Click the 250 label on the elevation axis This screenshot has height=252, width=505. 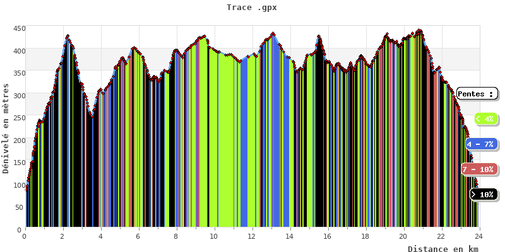point(15,118)
